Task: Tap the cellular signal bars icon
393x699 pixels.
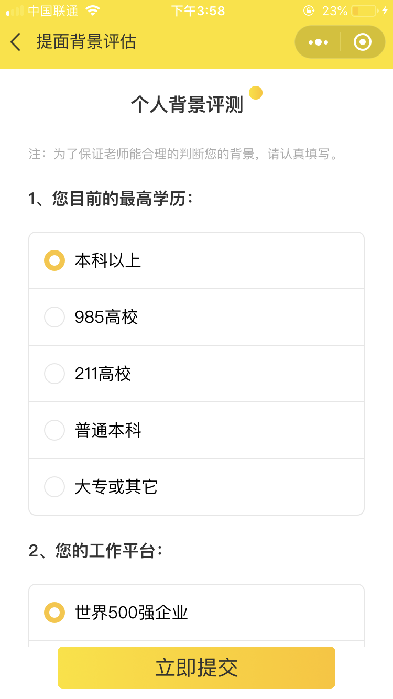Action: click(15, 10)
